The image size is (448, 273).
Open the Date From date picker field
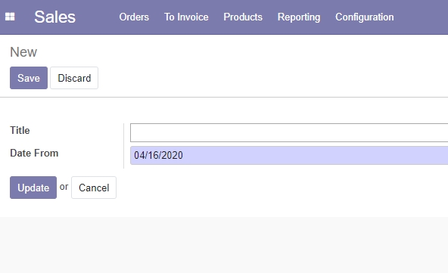tap(289, 155)
